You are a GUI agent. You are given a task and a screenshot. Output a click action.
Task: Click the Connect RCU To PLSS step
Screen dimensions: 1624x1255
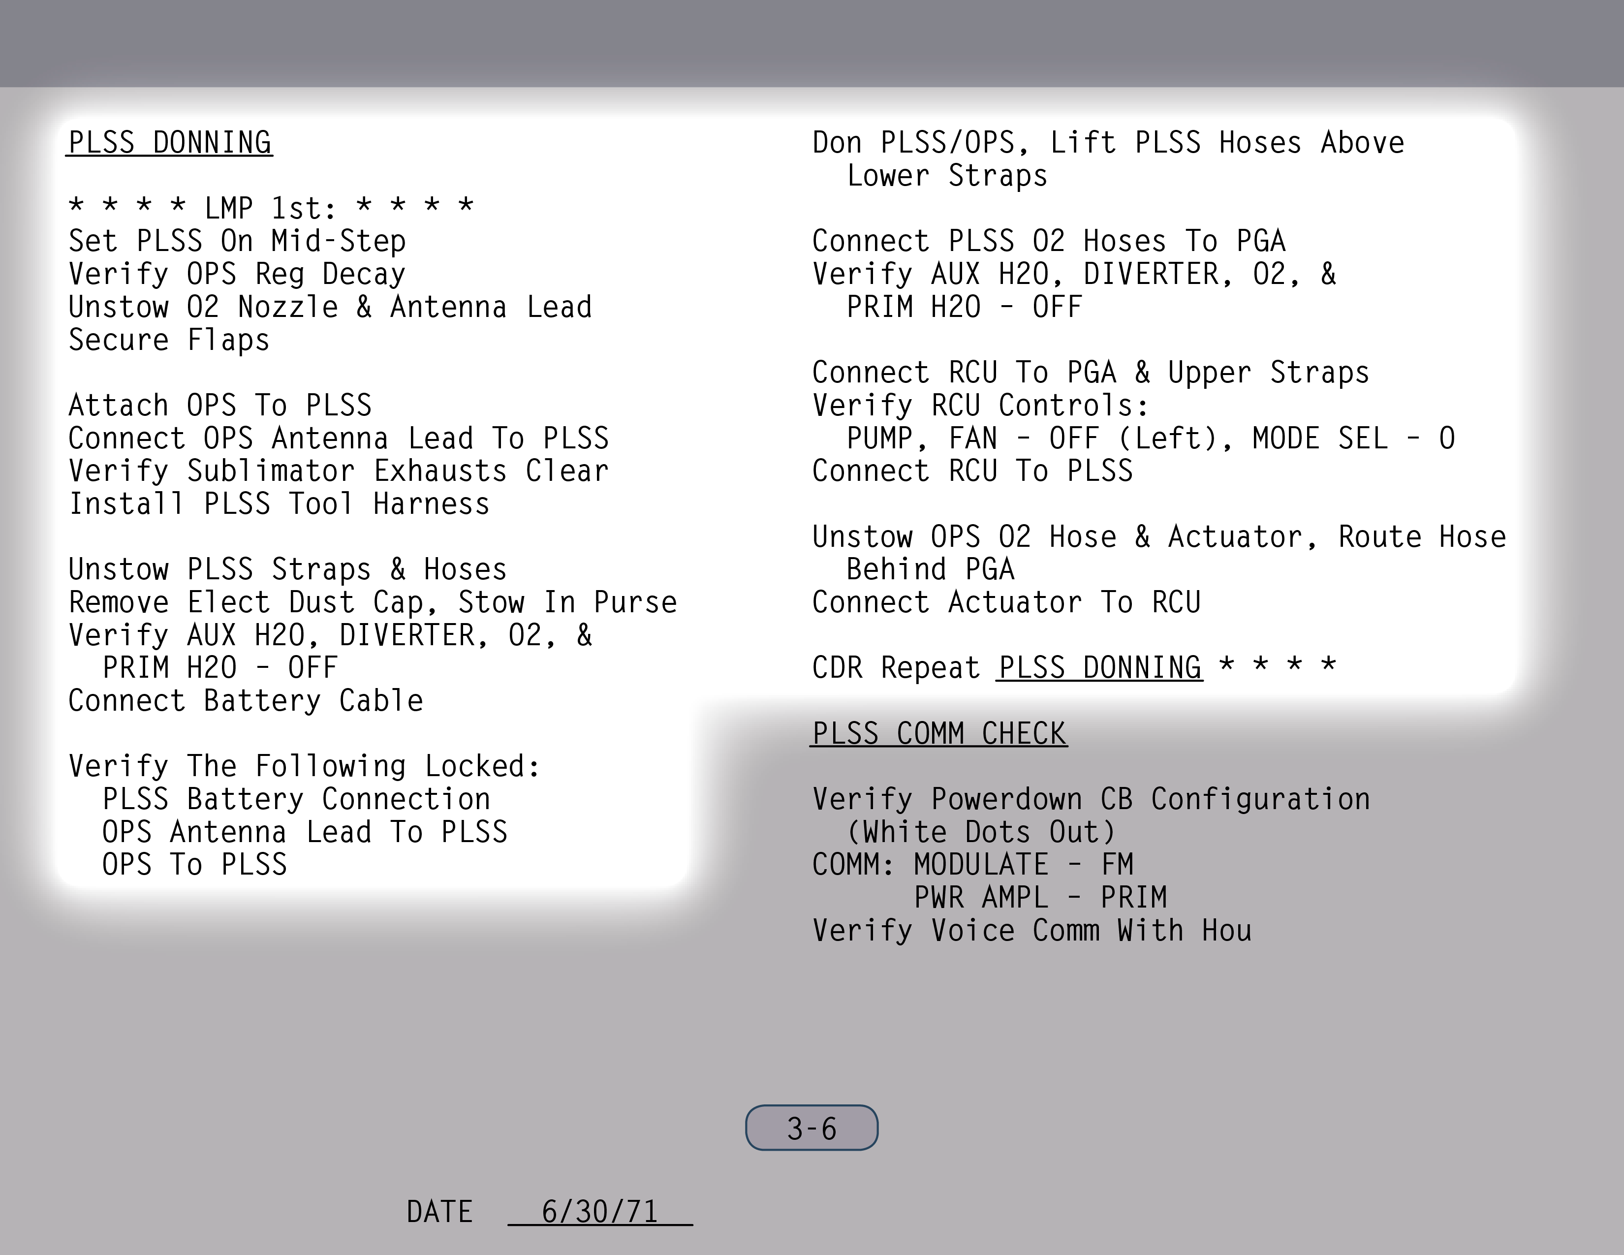[x=972, y=471]
